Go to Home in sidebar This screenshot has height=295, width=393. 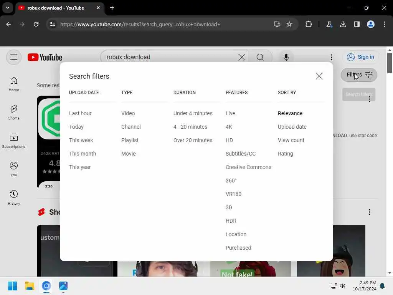14,84
